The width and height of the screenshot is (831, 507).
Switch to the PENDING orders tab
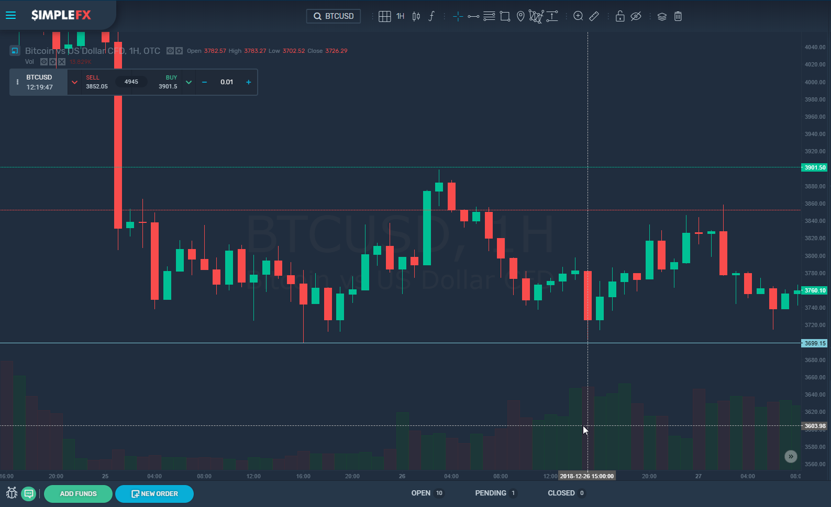coord(496,493)
